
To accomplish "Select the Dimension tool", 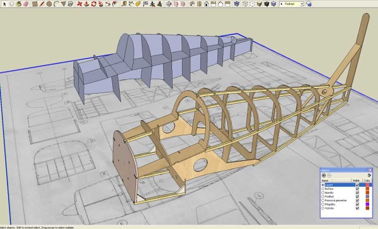I will coord(131,4).
